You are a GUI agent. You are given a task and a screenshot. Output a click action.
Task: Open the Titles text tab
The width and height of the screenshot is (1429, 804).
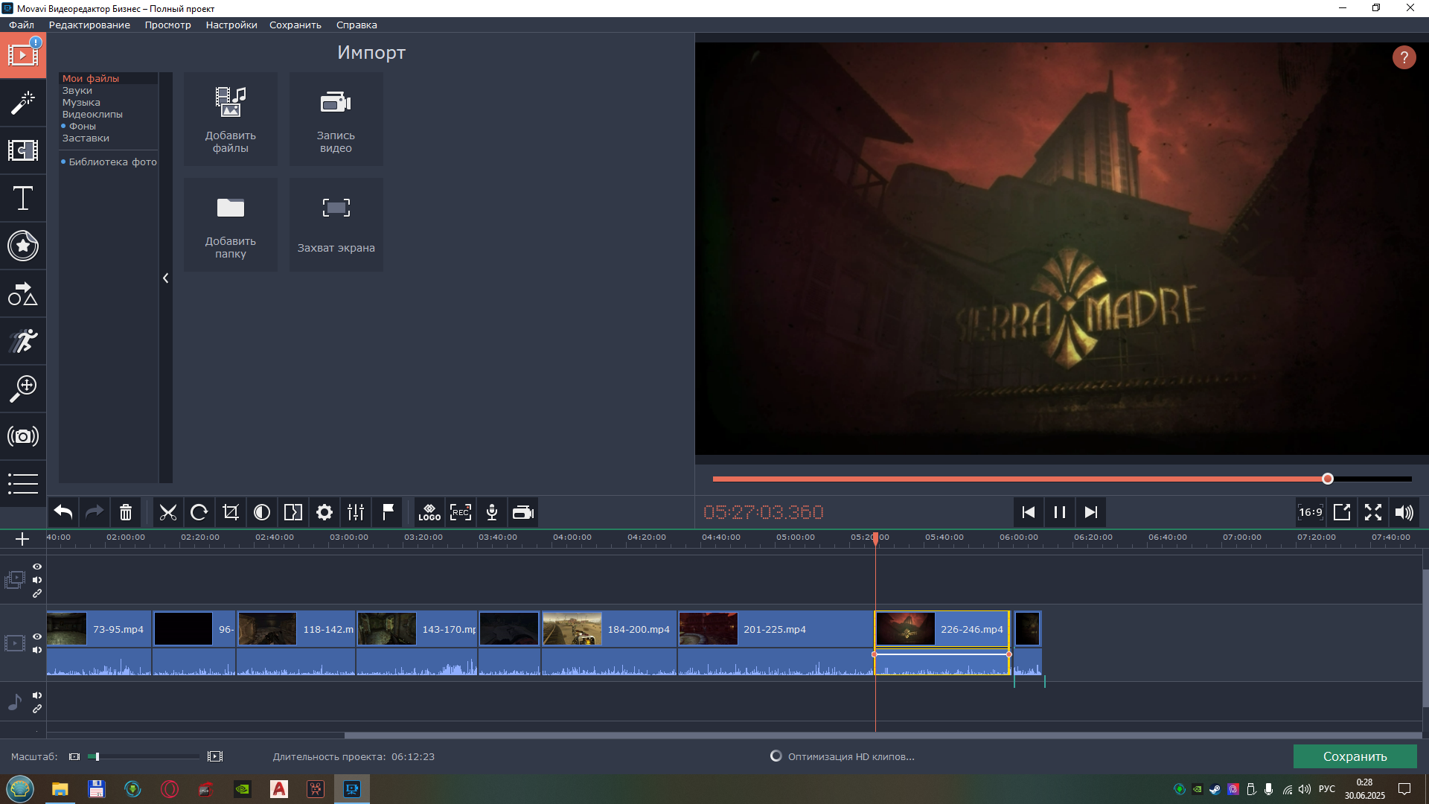click(23, 198)
